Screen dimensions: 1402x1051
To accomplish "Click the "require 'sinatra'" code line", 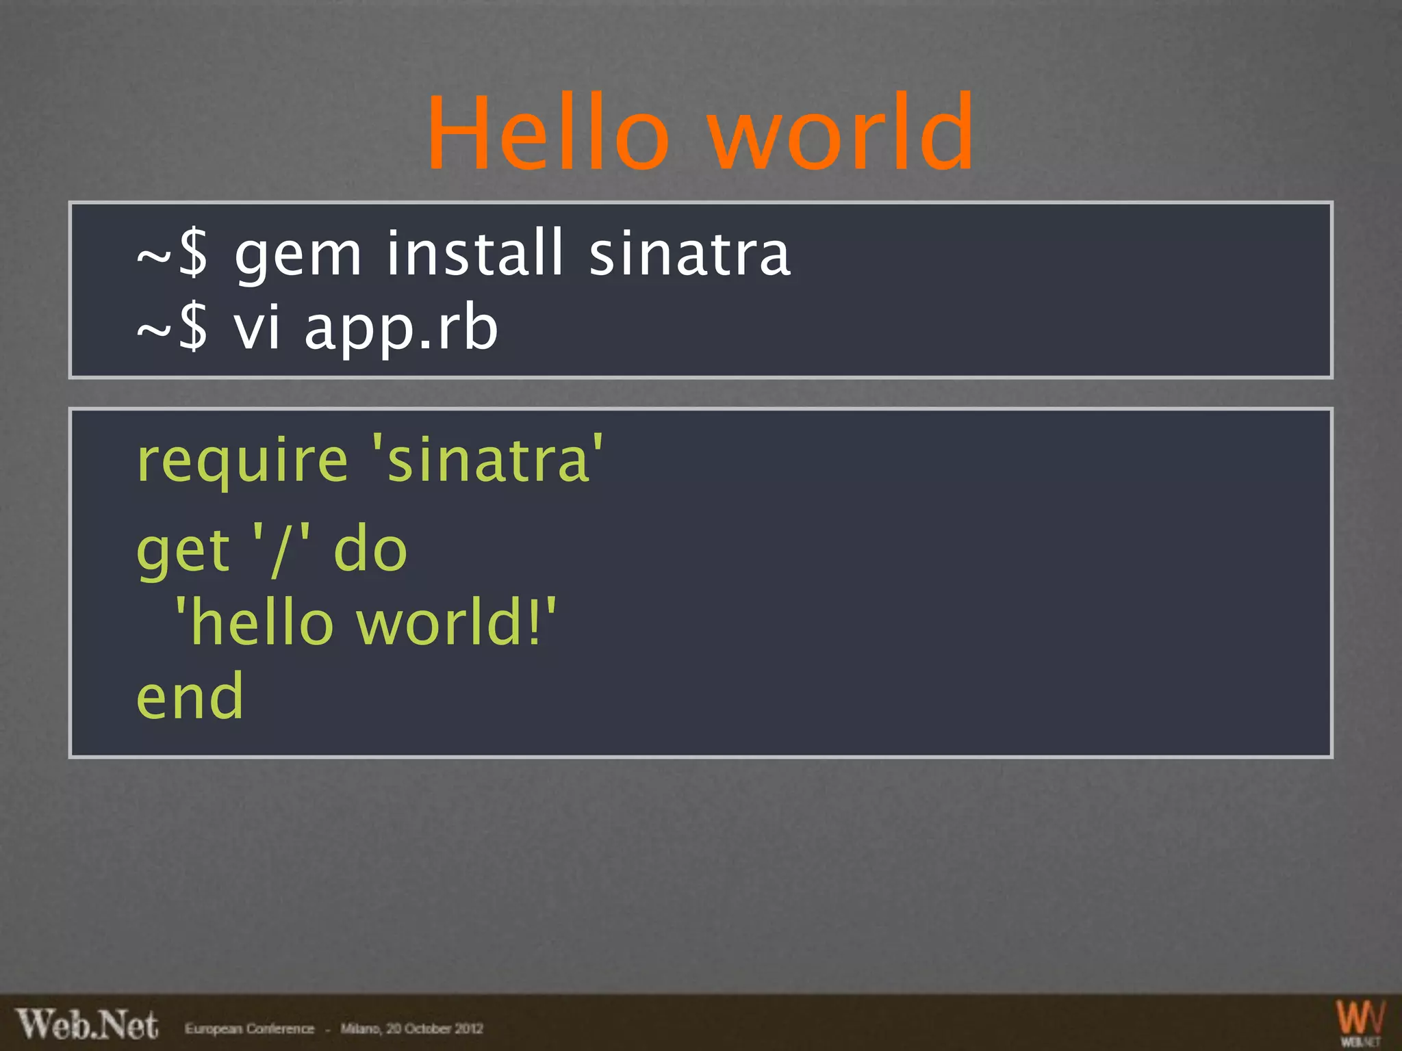I will 370,460.
